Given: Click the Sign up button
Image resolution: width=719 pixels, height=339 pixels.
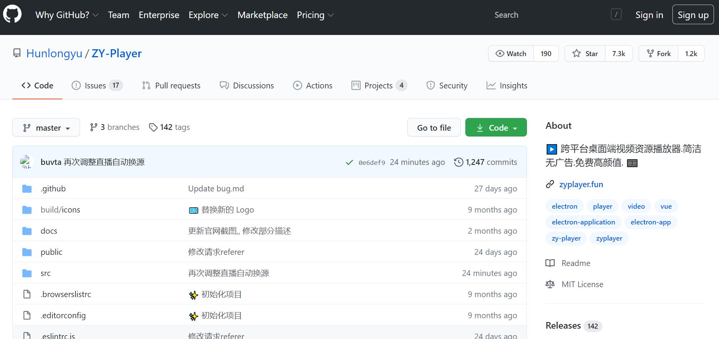Looking at the screenshot, I should pyautogui.click(x=693, y=15).
